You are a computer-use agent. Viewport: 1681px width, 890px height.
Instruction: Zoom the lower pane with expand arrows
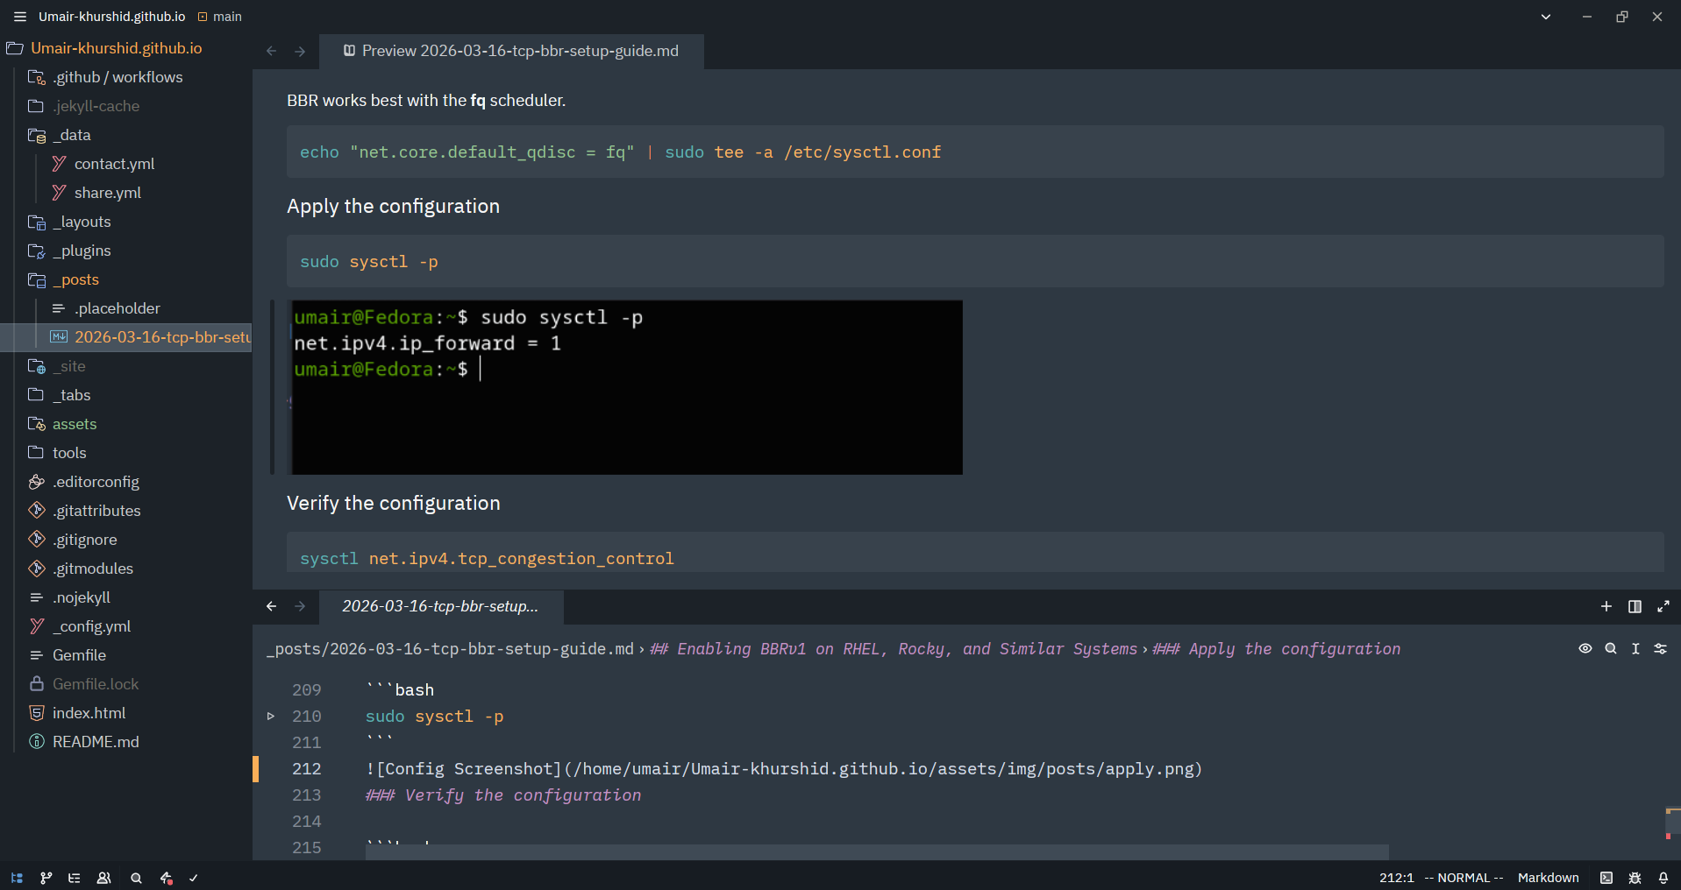[1663, 606]
